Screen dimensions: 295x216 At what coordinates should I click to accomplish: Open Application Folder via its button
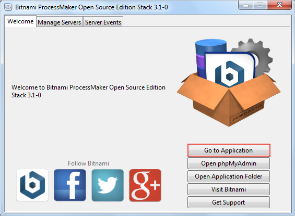(229, 176)
